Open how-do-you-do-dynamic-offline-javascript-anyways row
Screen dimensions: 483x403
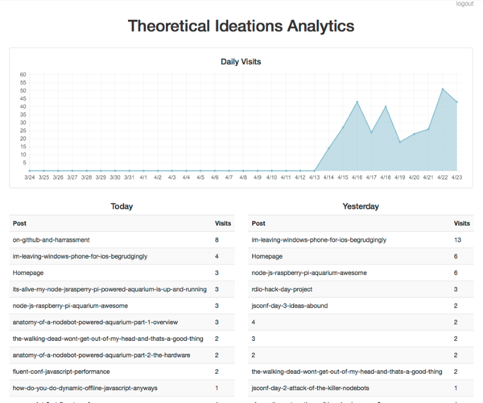(122, 388)
